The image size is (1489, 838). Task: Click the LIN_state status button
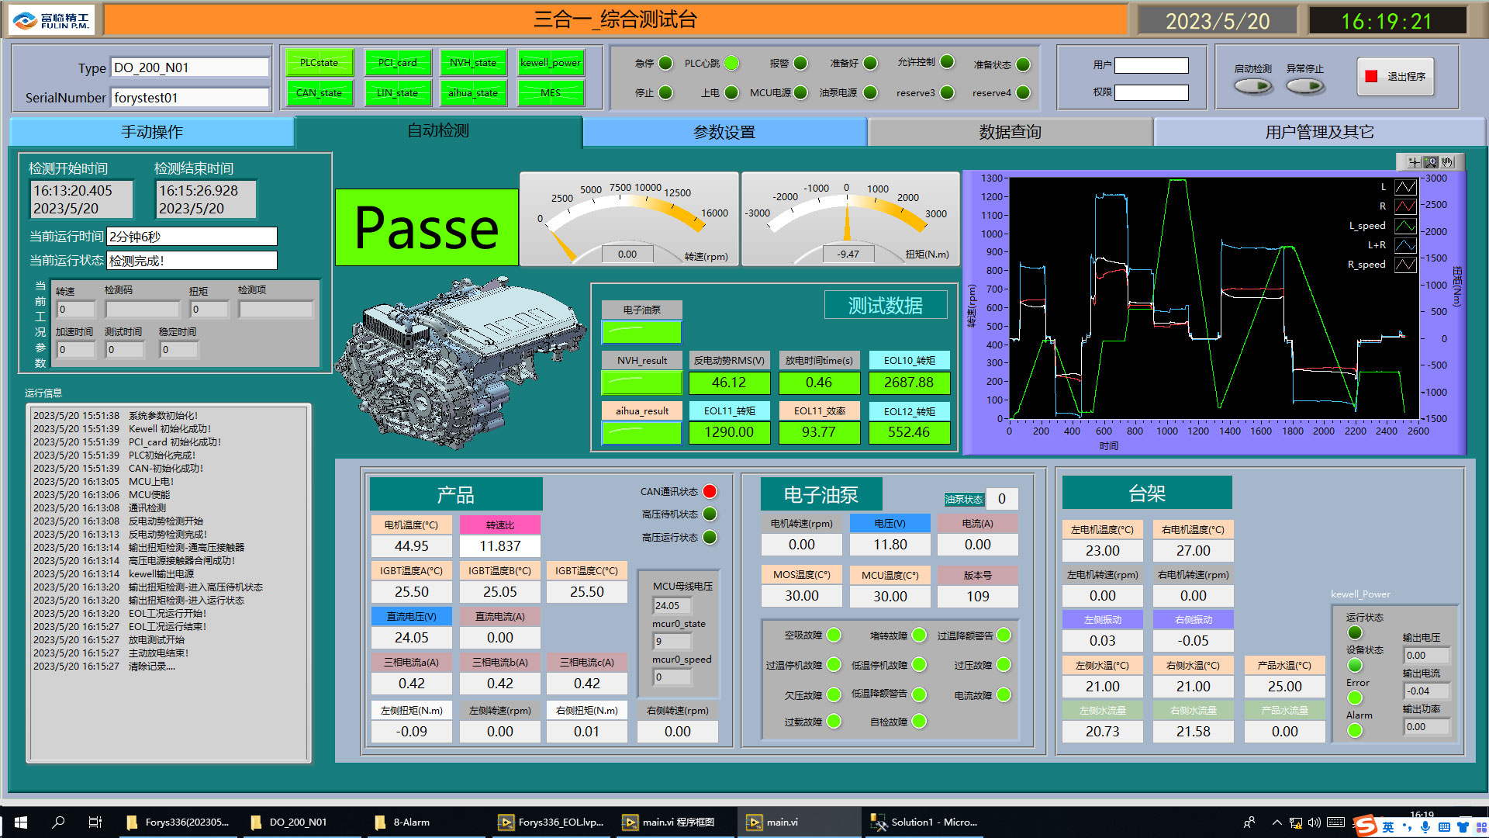(x=397, y=93)
